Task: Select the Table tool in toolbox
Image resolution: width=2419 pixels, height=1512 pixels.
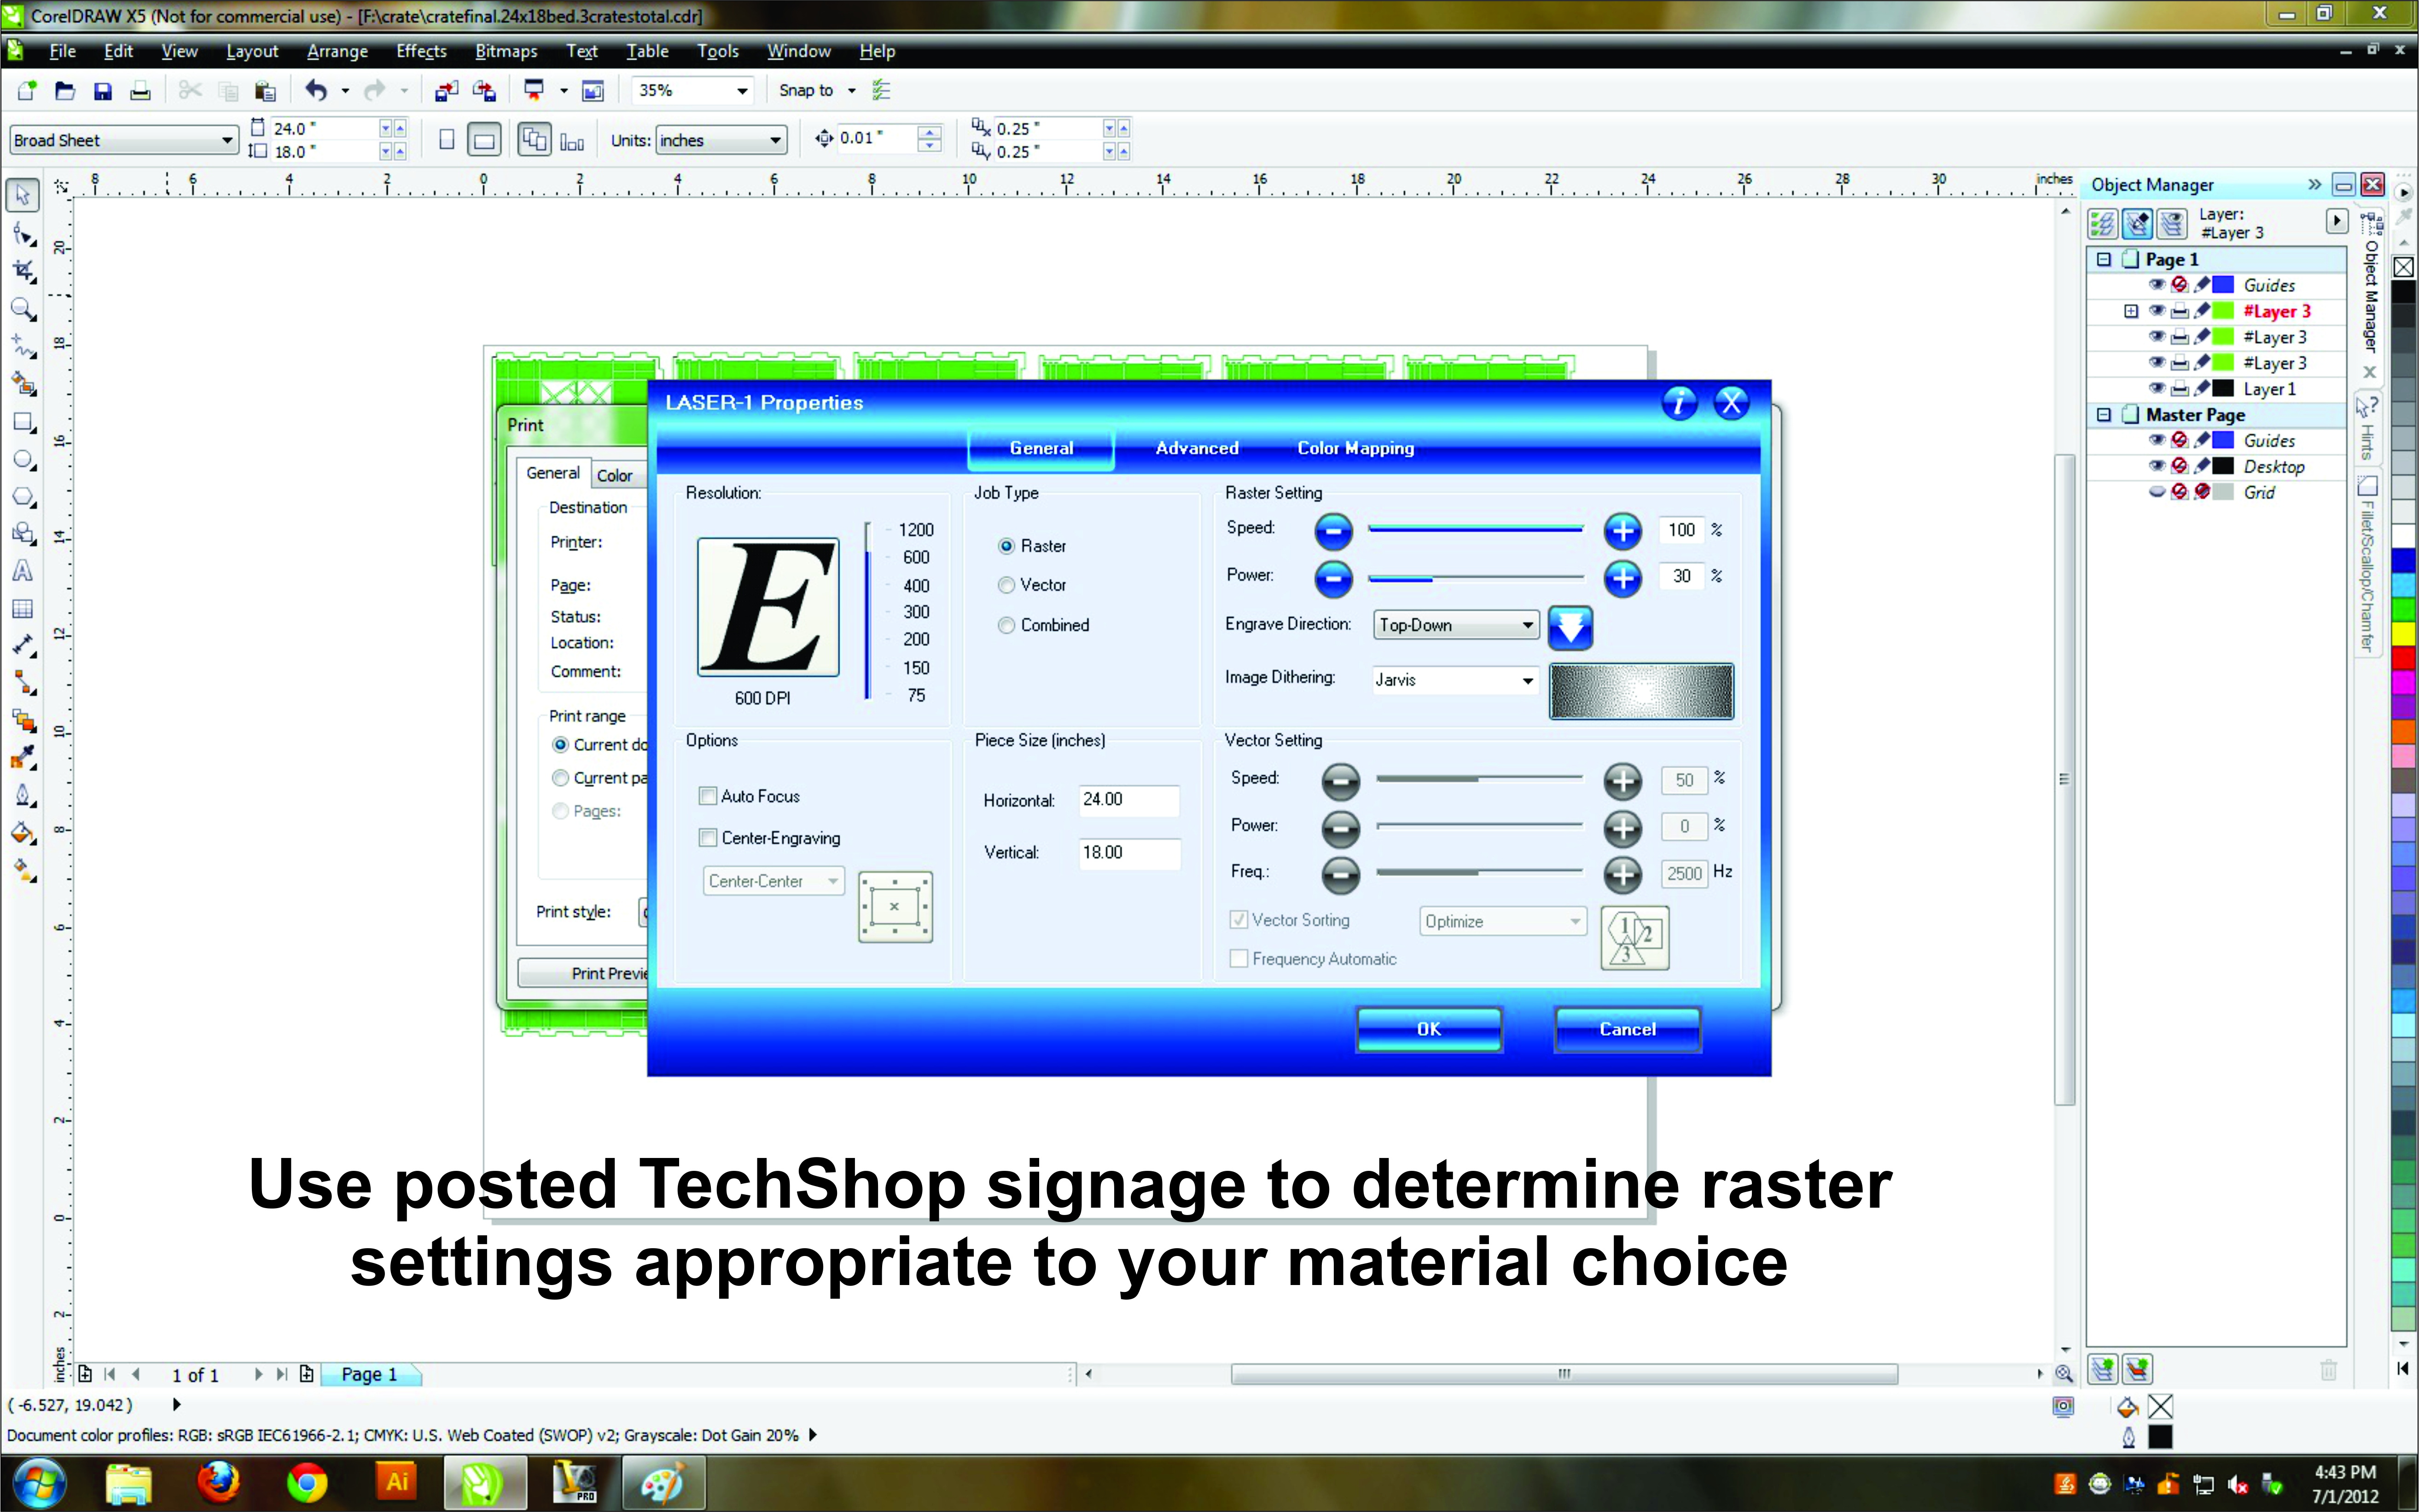Action: click(23, 609)
